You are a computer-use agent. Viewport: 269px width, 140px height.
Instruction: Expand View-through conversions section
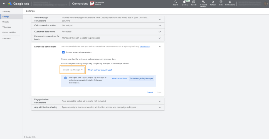160,19
